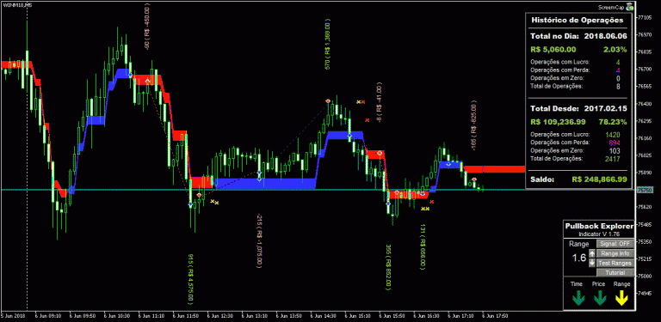Click the WINM18,M5 chart symbol label
This screenshot has width=661, height=322.
coord(11,4)
